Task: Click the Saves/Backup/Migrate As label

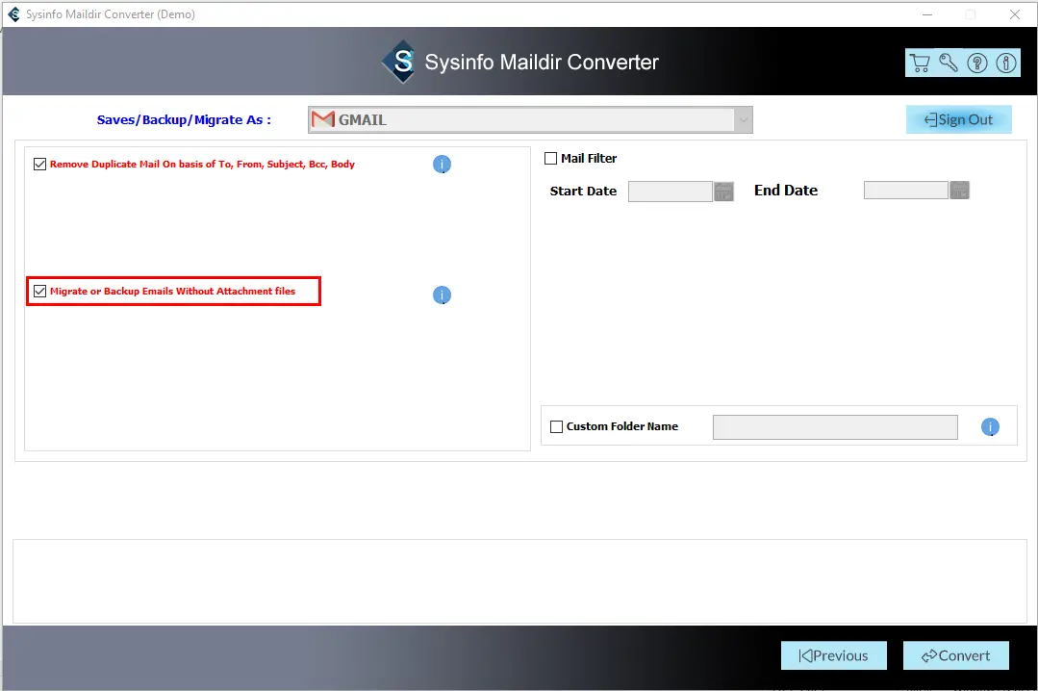Action: coord(184,120)
